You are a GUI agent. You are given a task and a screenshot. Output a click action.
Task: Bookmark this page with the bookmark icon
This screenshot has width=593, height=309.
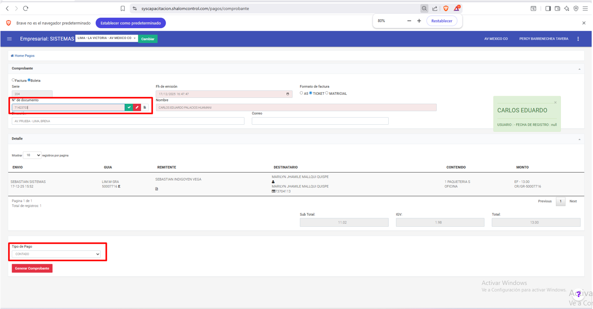pyautogui.click(x=123, y=8)
